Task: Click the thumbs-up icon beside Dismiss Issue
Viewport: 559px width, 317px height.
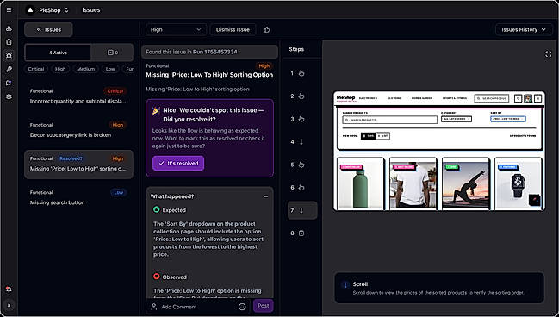Action: (267, 29)
